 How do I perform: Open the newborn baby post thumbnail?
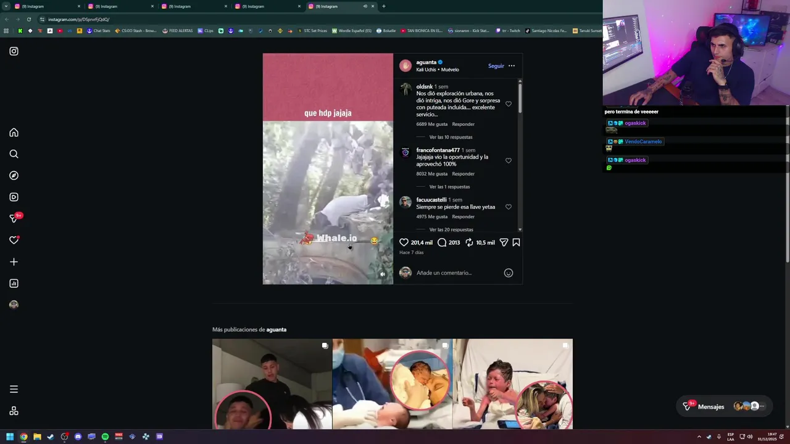click(x=392, y=384)
